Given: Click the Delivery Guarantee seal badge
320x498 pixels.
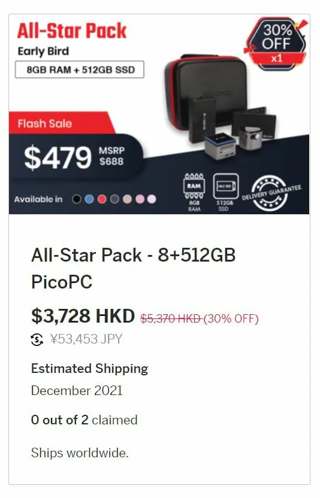Looking at the screenshot, I should point(271,193).
